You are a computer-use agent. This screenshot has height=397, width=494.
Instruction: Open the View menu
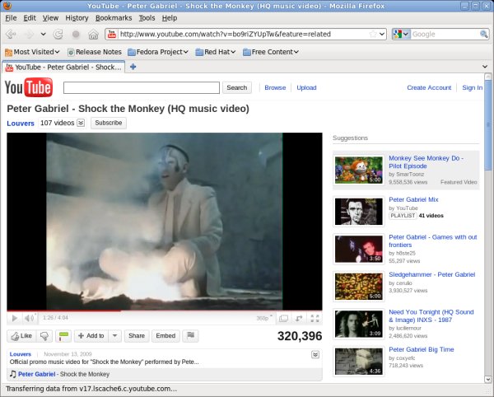tap(50, 18)
